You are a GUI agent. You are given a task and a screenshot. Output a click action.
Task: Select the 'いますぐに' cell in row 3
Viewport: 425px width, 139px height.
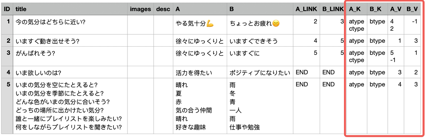pos(244,53)
